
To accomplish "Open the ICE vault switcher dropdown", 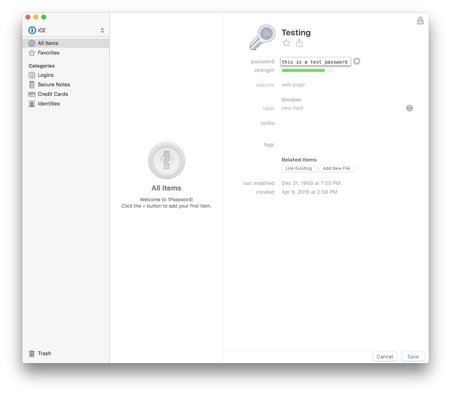I will [x=66, y=30].
